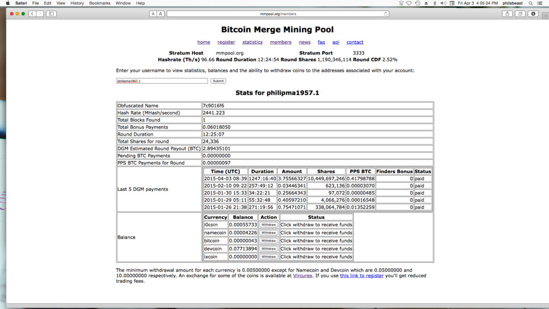Viewport: 549px width, 309px height.
Task: Click hash rate value 2441.223
Action: point(213,113)
